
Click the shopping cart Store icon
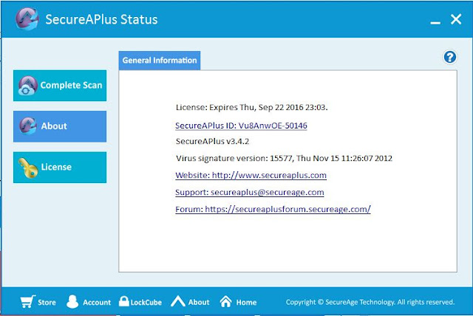(x=27, y=301)
